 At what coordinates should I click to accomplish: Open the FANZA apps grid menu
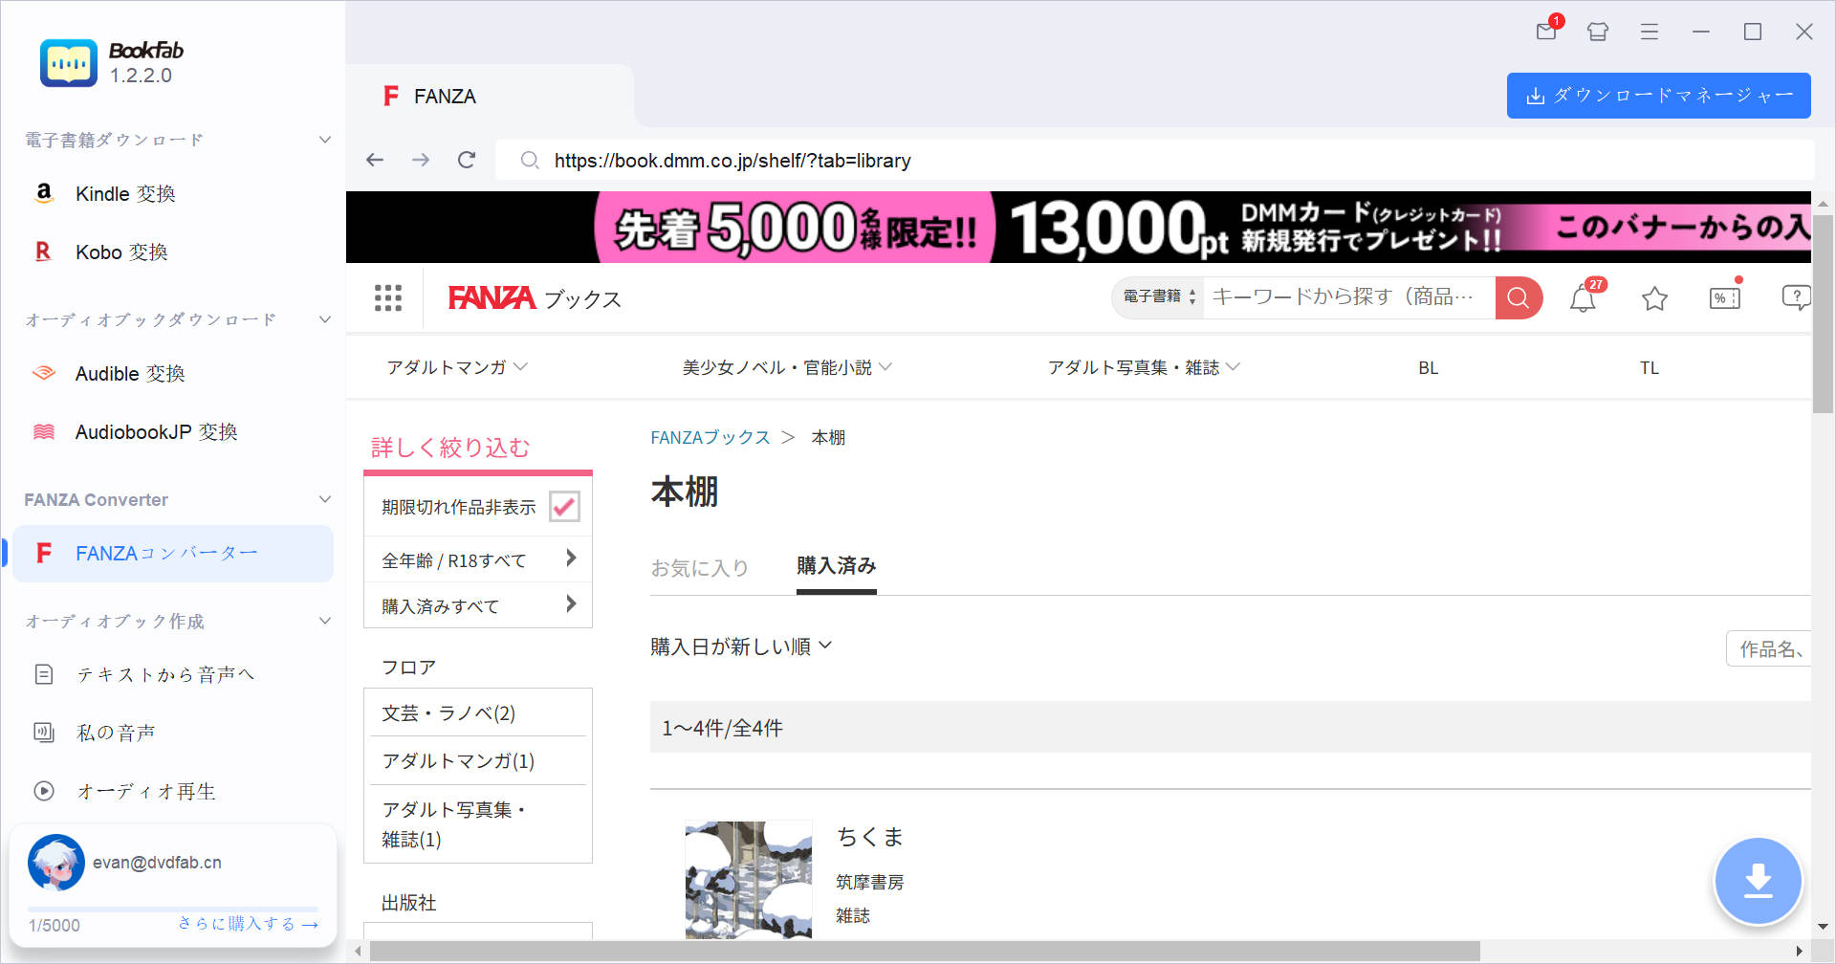387,297
